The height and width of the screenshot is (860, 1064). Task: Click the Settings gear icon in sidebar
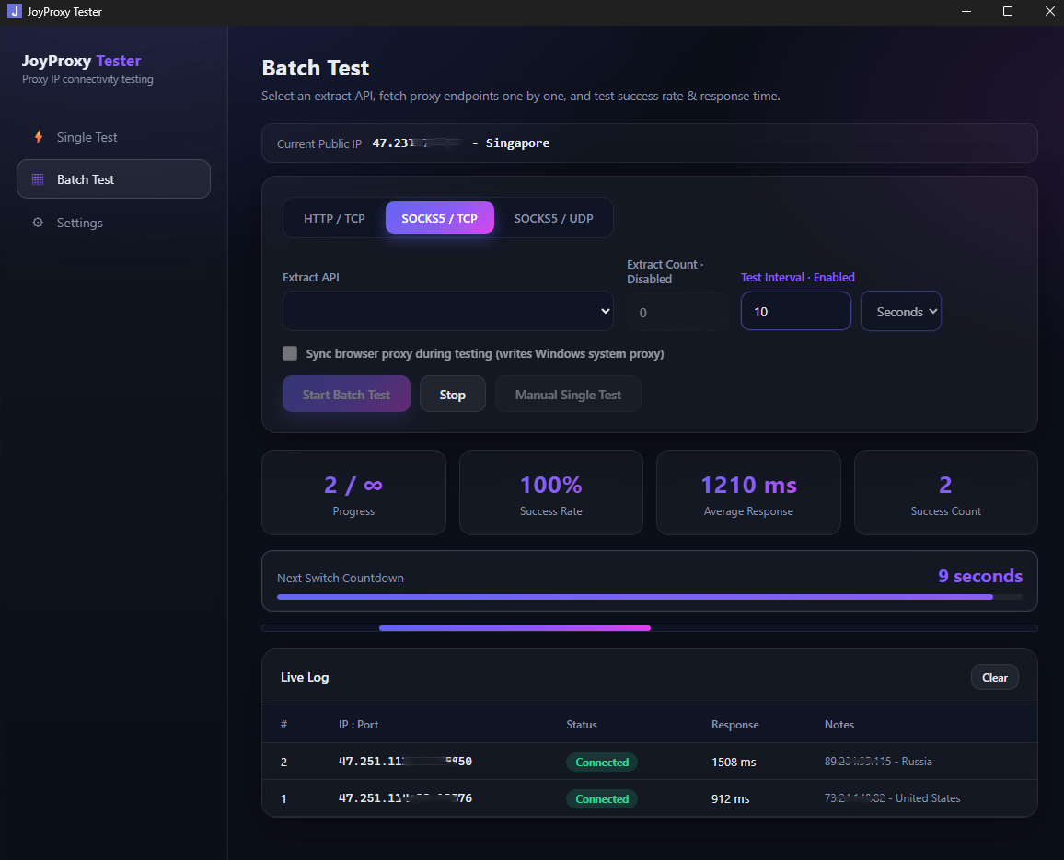38,223
